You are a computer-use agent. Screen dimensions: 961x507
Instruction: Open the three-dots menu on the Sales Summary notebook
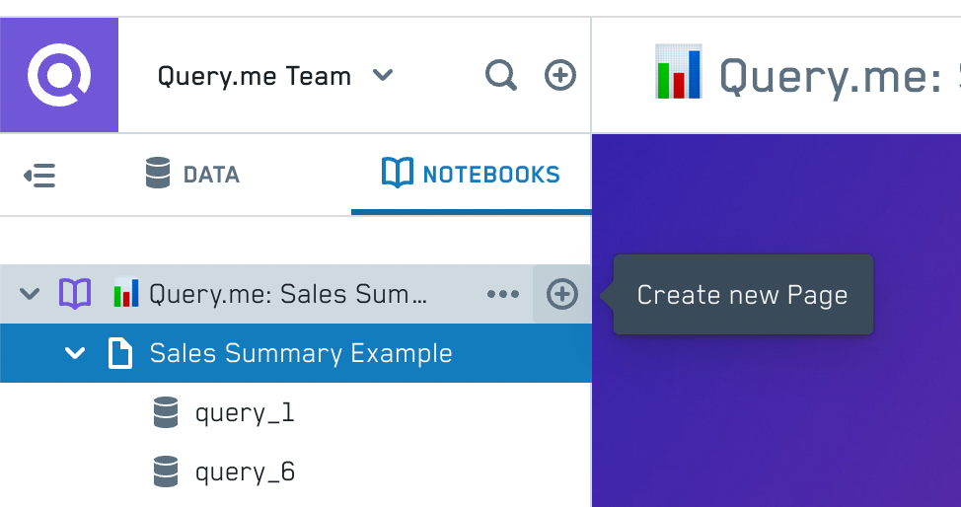pos(503,294)
